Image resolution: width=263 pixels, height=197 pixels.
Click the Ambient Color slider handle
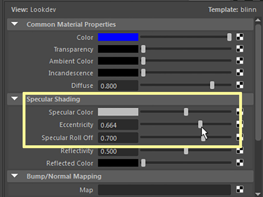click(x=143, y=61)
